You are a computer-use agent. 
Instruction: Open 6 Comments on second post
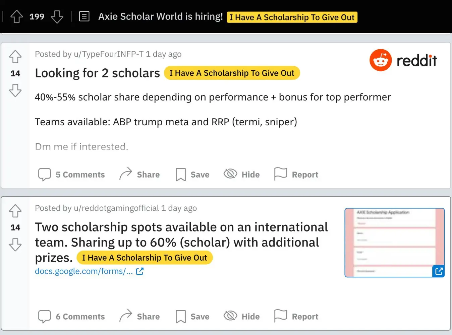(71, 317)
